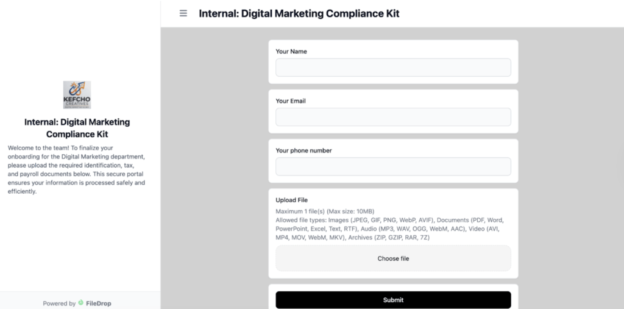Click the 'Welcome to the team!' paragraph

[76, 169]
